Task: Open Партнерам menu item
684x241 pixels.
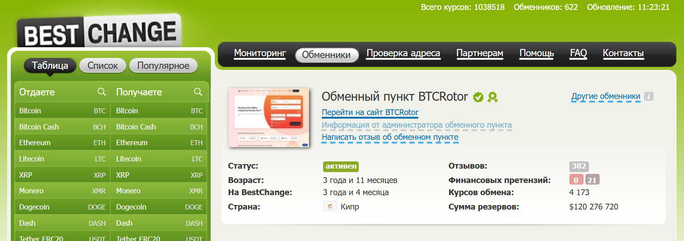Action: point(480,54)
